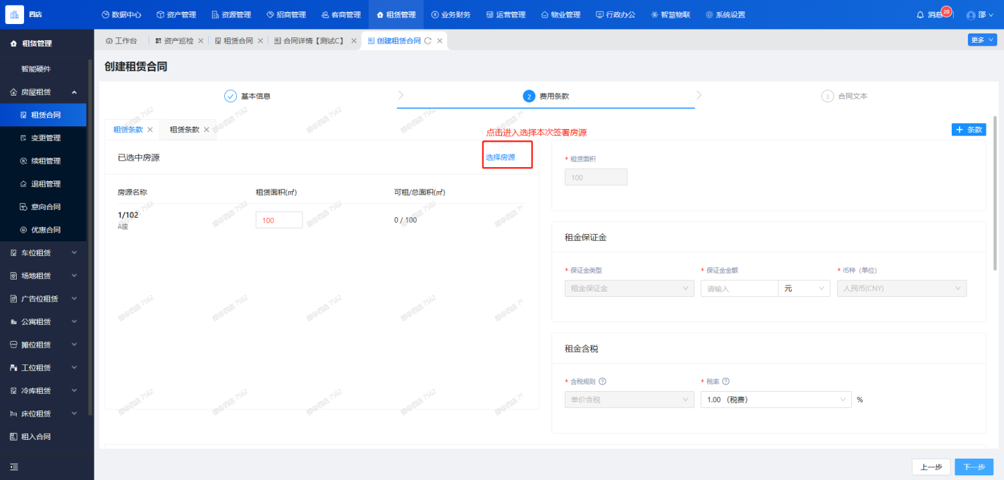Click the 保证金金额 input field

pyautogui.click(x=739, y=289)
